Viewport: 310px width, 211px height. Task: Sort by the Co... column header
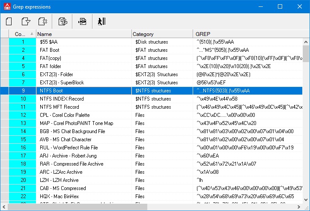(22, 34)
